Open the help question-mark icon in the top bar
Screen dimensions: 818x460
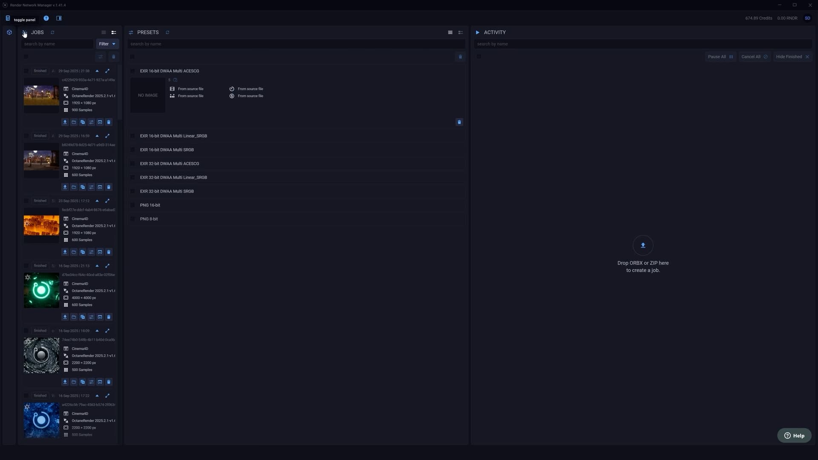(x=46, y=18)
